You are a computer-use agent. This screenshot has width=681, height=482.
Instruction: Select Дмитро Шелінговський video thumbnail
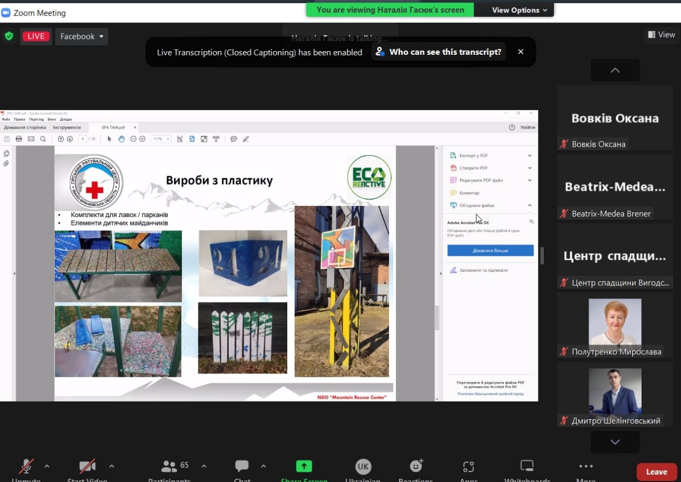[x=615, y=393]
